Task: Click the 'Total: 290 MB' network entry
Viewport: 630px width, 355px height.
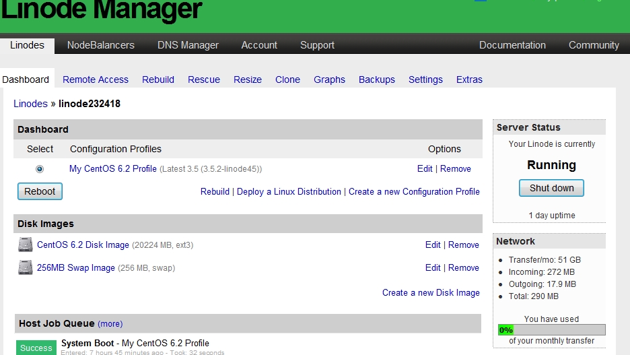Action: pyautogui.click(x=534, y=296)
